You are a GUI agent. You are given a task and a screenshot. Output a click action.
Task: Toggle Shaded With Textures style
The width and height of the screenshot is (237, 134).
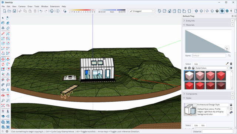[222, 11]
